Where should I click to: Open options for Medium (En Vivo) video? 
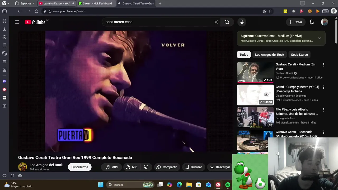pyautogui.click(x=323, y=65)
